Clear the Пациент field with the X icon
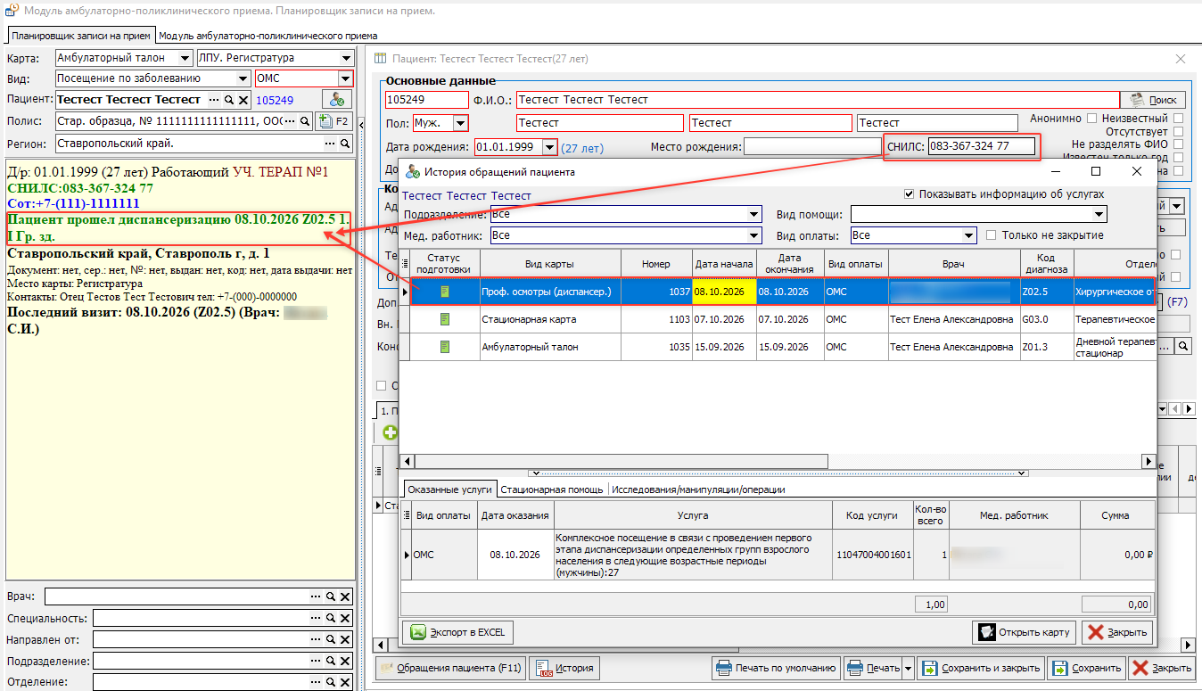Image resolution: width=1202 pixels, height=691 pixels. 243,100
